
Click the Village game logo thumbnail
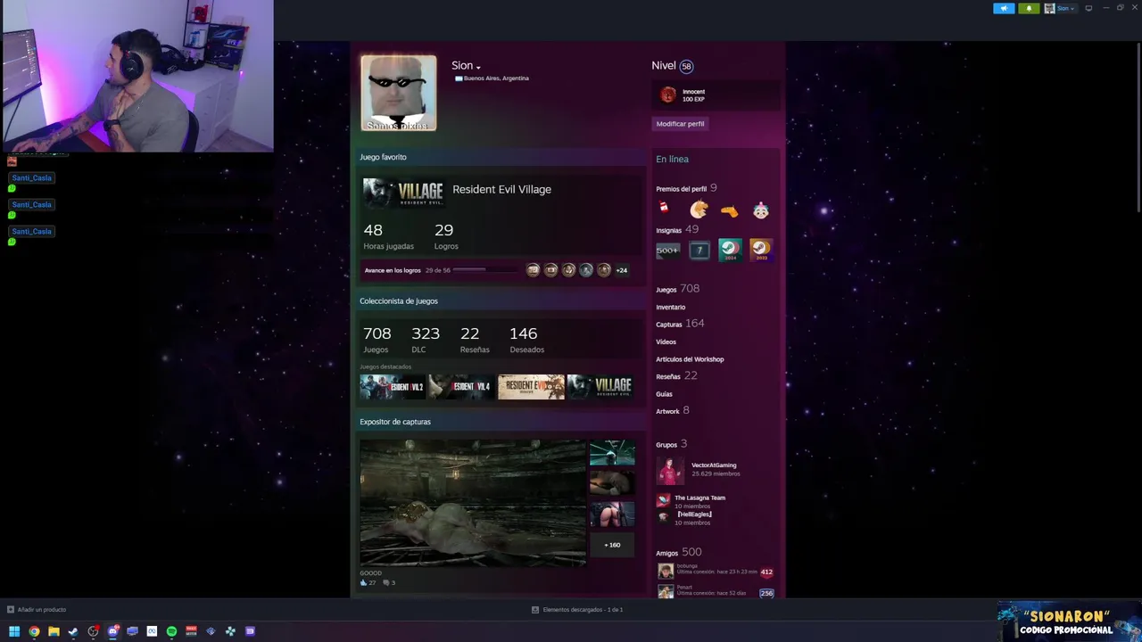click(403, 193)
